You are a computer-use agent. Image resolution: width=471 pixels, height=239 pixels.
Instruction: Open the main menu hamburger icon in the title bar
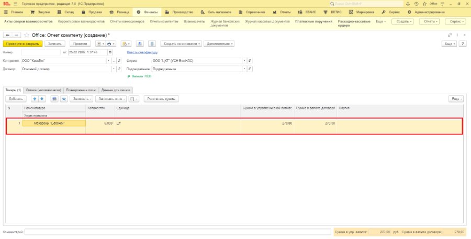coord(16,4)
